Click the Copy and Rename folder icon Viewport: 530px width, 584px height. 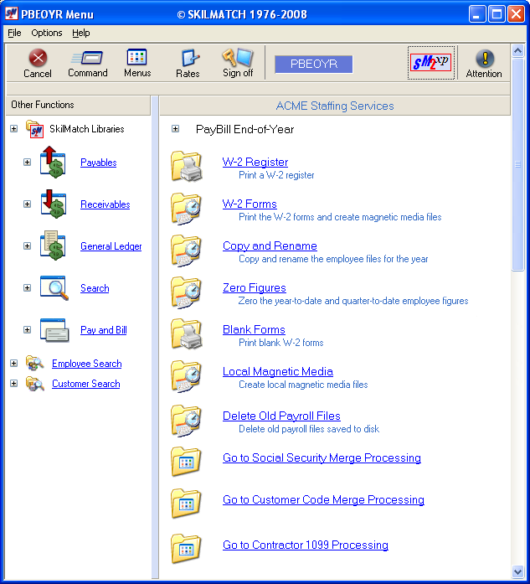(187, 251)
